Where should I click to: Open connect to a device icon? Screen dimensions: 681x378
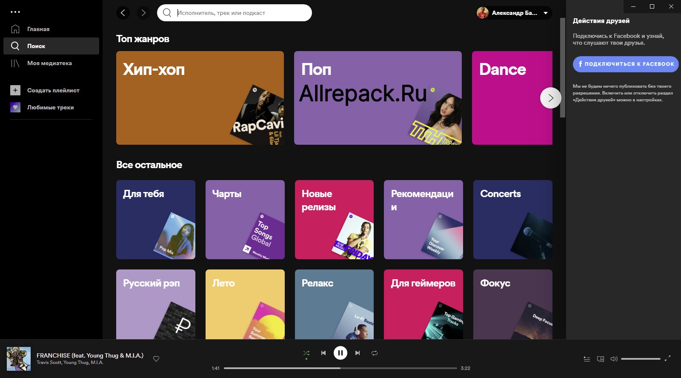(x=601, y=359)
